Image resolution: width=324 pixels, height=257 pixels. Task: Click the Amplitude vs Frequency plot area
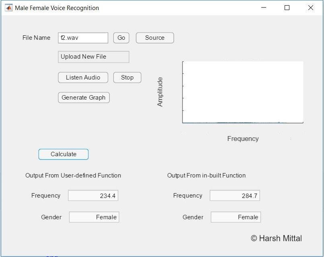[x=243, y=92]
